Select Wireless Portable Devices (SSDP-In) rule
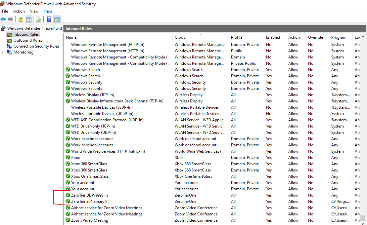Image resolution: width=367 pixels, height=225 pixels. point(102,107)
